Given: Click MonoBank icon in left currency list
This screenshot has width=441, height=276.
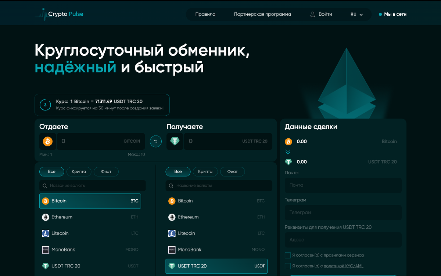Looking at the screenshot, I should (x=46, y=250).
